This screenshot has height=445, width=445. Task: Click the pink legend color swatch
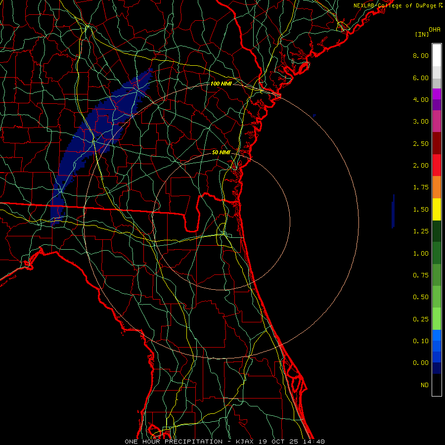coord(437,121)
